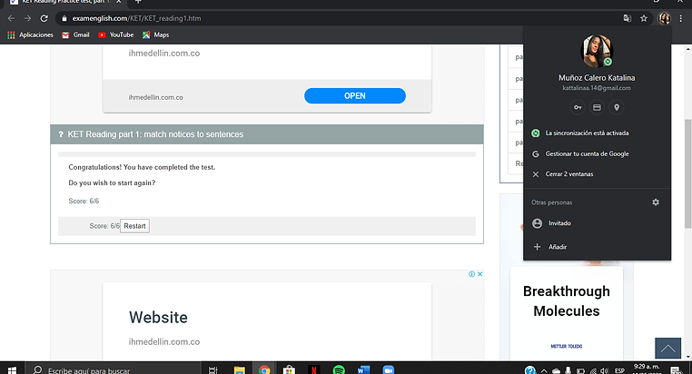Open addresses location pin icon
This screenshot has height=374, width=692.
(617, 107)
